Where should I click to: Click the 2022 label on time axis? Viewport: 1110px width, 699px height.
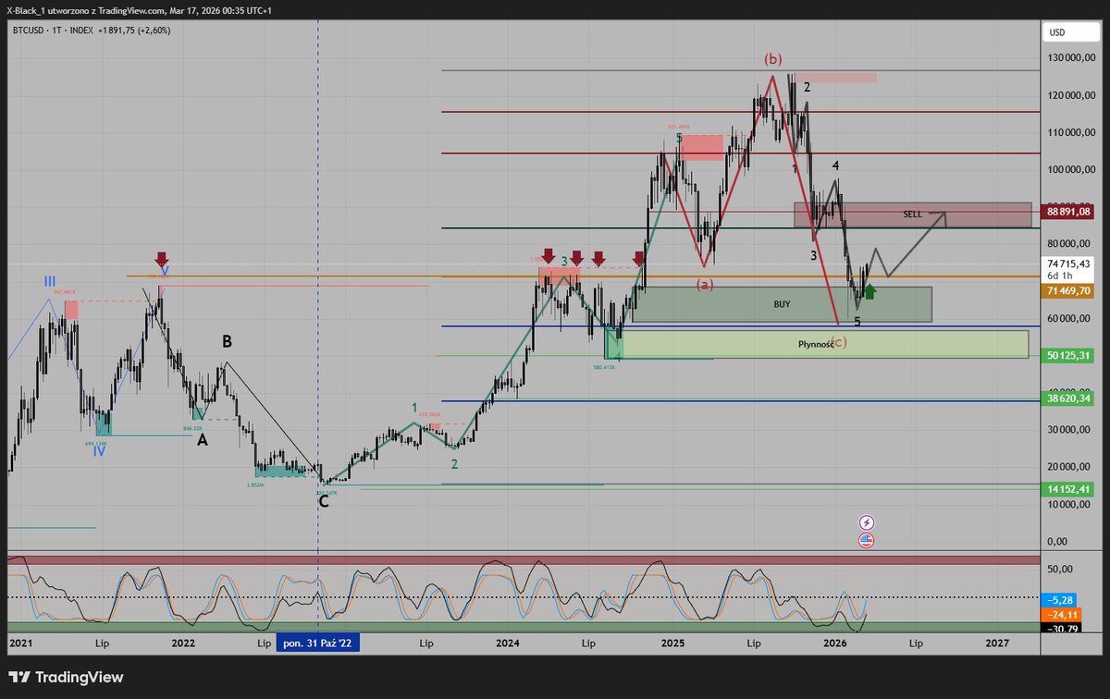tap(183, 643)
